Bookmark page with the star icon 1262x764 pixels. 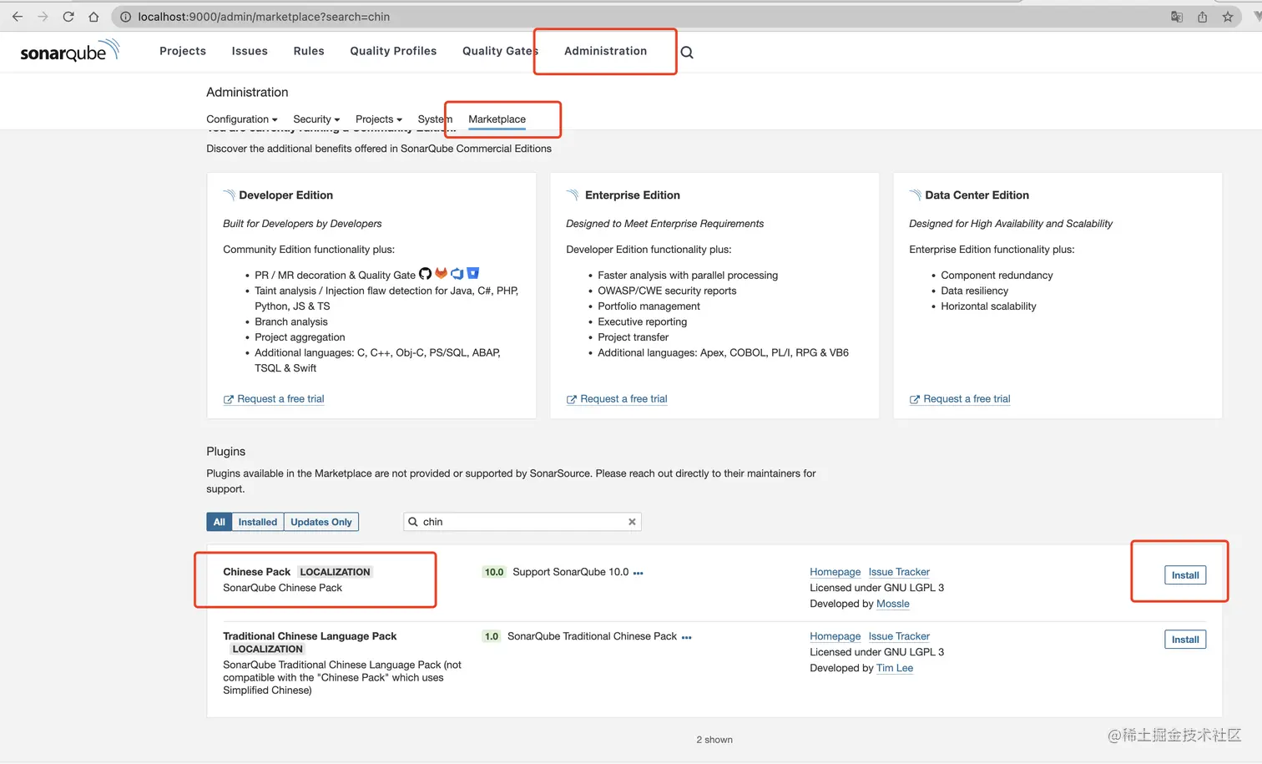[1228, 17]
